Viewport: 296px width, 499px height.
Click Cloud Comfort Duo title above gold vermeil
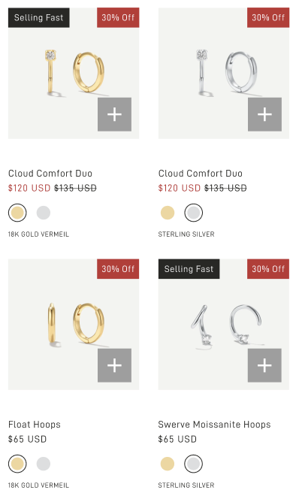[x=50, y=174]
